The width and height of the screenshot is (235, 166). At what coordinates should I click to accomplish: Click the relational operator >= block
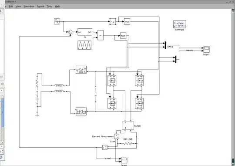pyautogui.click(x=101, y=35)
